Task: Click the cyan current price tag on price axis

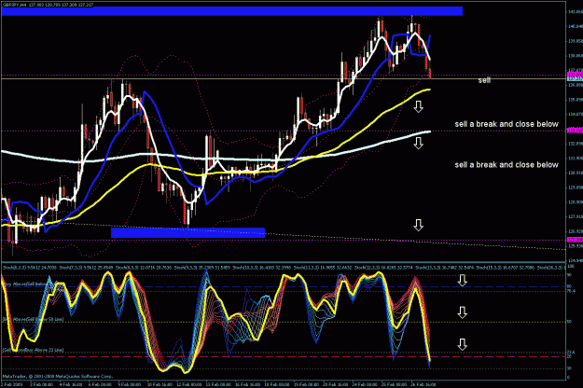Action: coord(575,78)
